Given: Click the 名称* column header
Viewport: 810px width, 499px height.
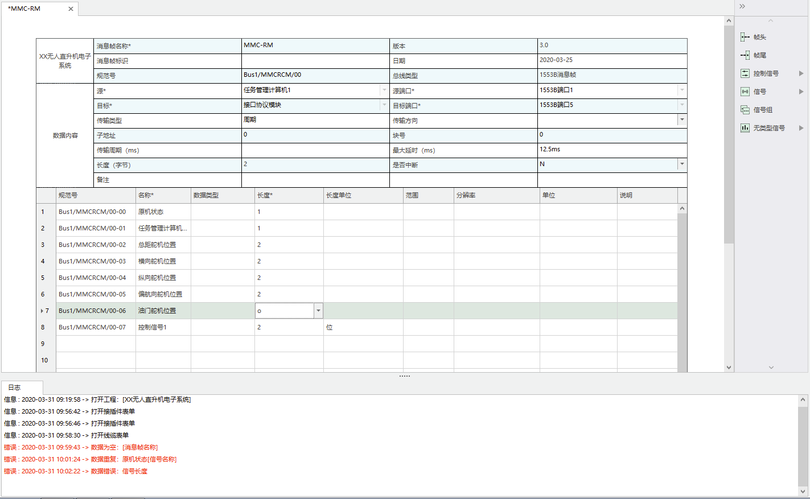Looking at the screenshot, I should [x=163, y=195].
